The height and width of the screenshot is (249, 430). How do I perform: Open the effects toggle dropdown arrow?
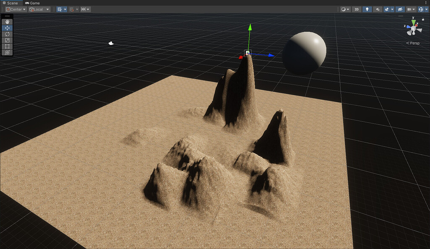point(392,9)
